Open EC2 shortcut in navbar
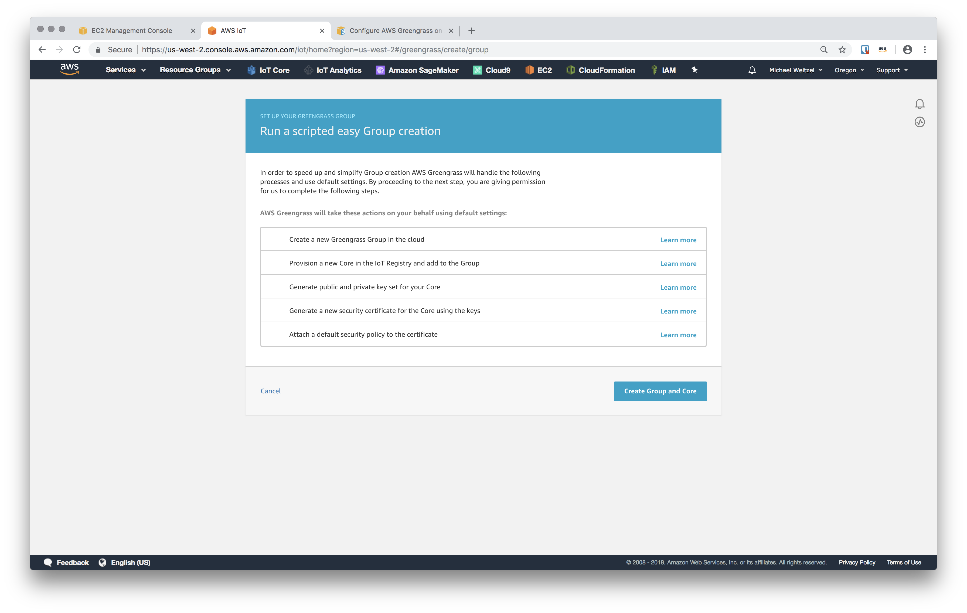Viewport: 967px width, 613px height. pyautogui.click(x=538, y=70)
